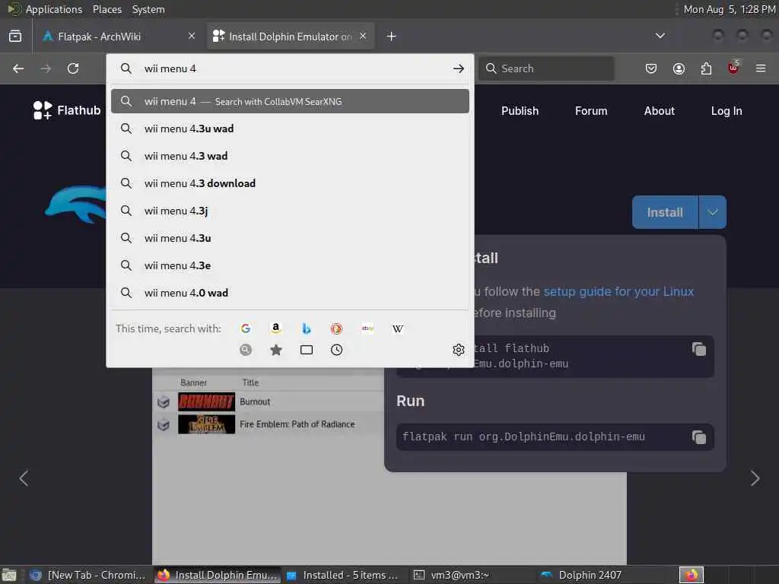The height and width of the screenshot is (584, 779).
Task: Open the Firefox View icon
Action: 15,36
